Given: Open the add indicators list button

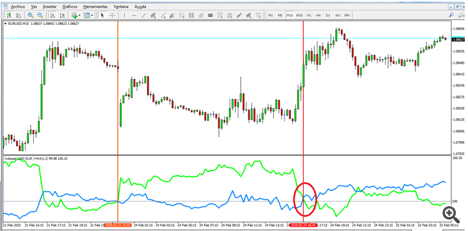Looking at the screenshot, I should tap(74, 15).
